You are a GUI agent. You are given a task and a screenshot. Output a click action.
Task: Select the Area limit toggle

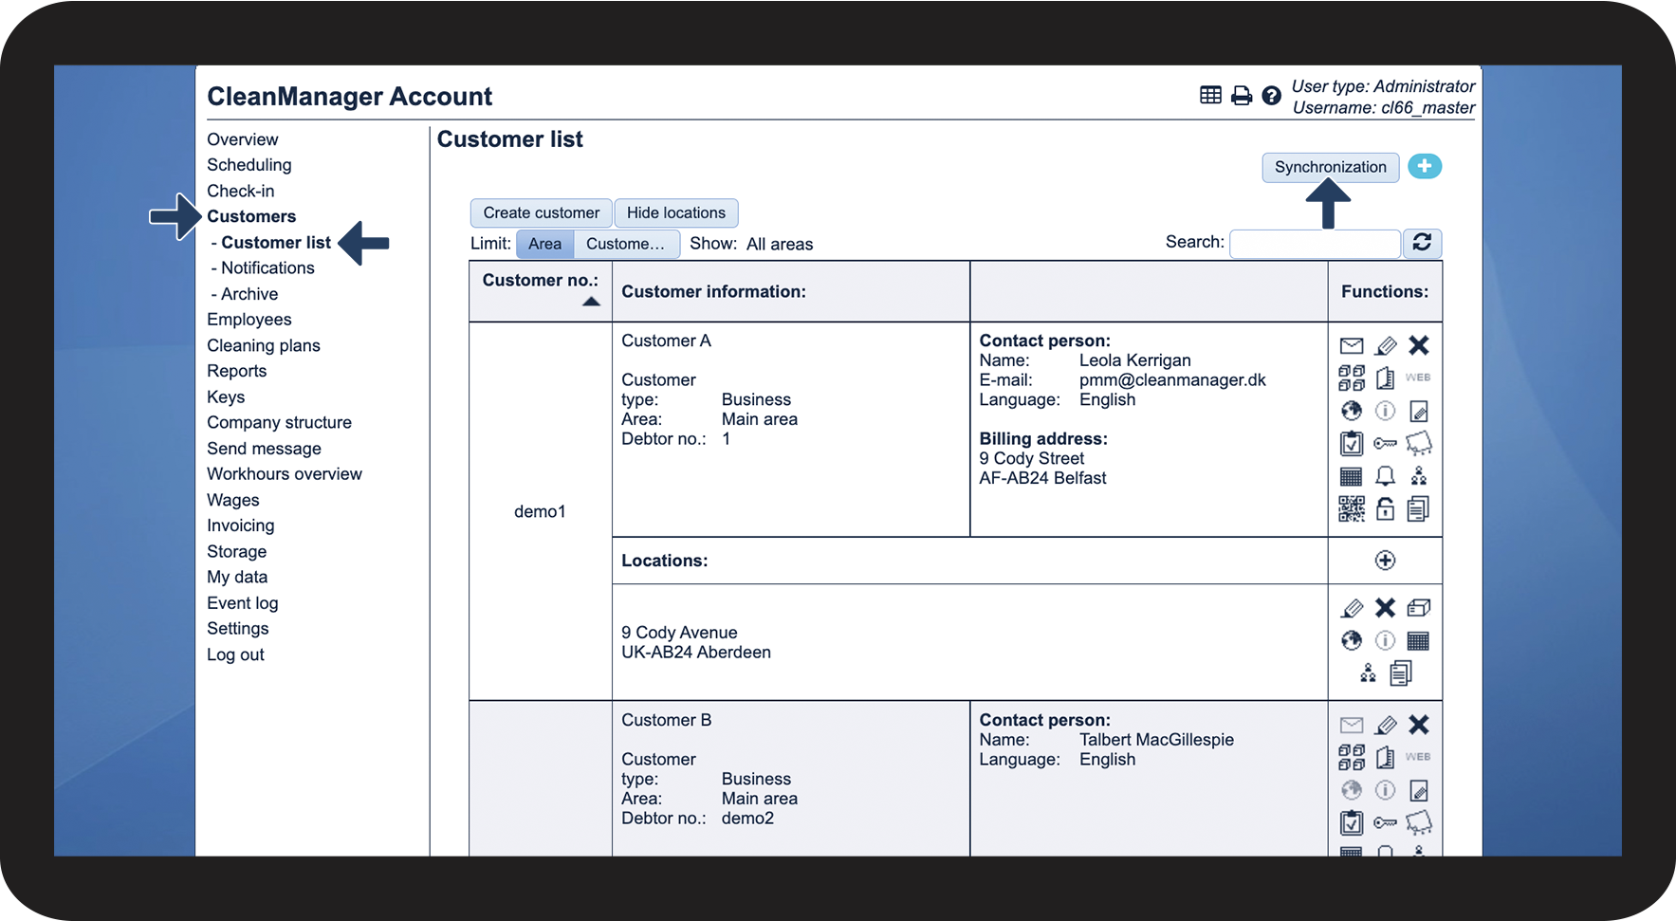[544, 244]
